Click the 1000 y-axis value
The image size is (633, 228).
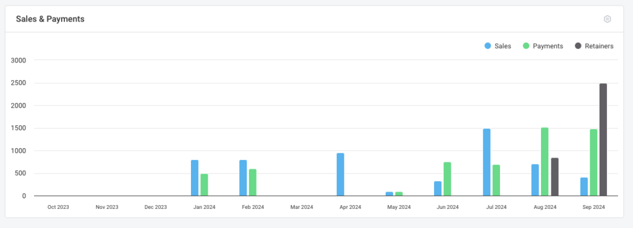click(19, 151)
